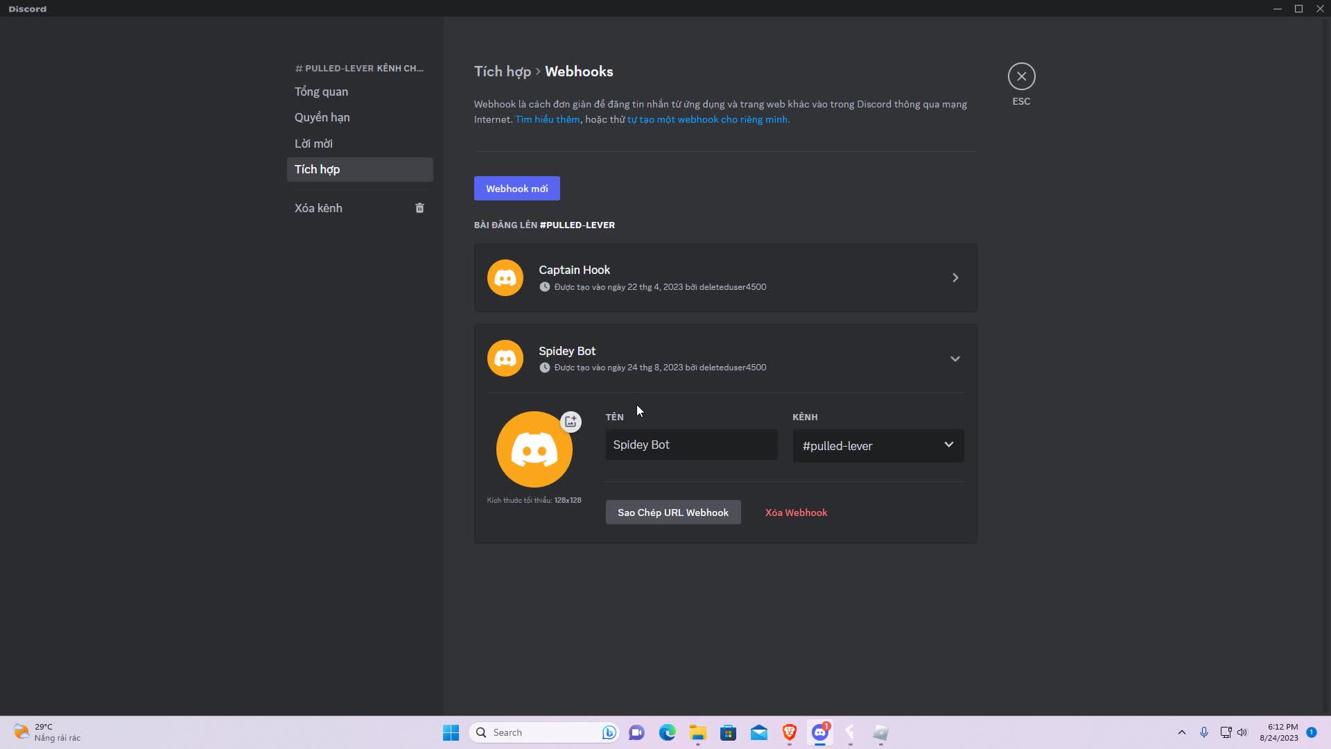Switch to the Lời mời section
1331x749 pixels.
click(x=313, y=143)
